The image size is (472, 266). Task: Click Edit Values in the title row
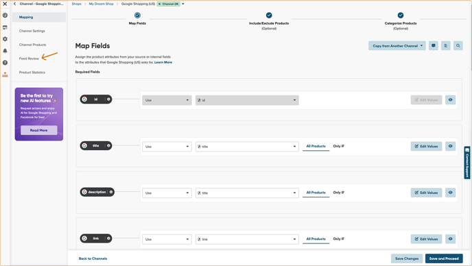coord(426,146)
